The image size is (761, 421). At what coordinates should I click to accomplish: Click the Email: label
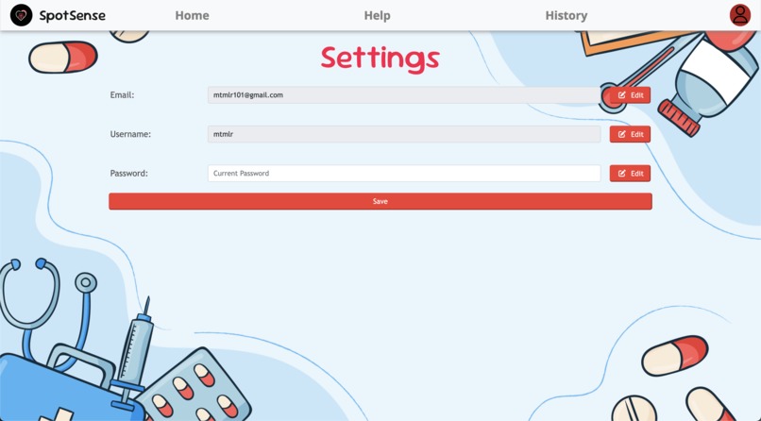(x=122, y=95)
